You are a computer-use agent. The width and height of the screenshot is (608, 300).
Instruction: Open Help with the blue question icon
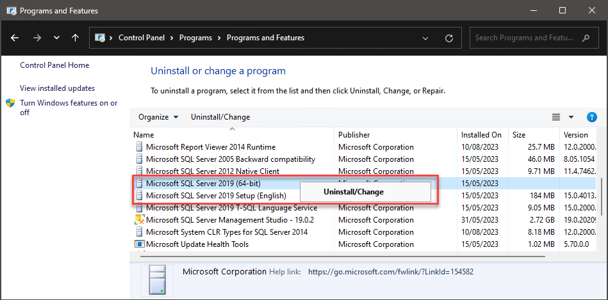[592, 117]
